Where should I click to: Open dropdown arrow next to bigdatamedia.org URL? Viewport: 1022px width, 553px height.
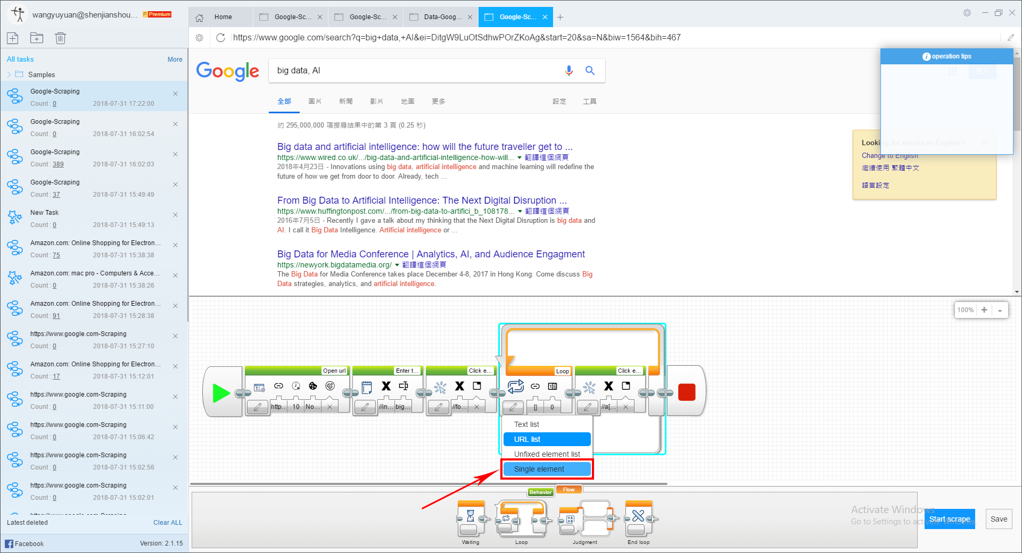pyautogui.click(x=397, y=265)
